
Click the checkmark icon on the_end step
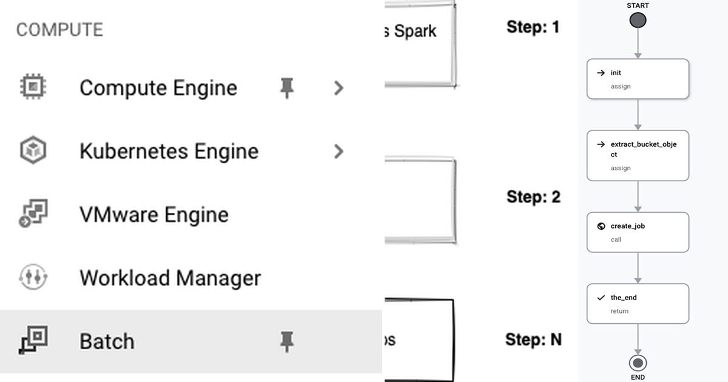600,298
